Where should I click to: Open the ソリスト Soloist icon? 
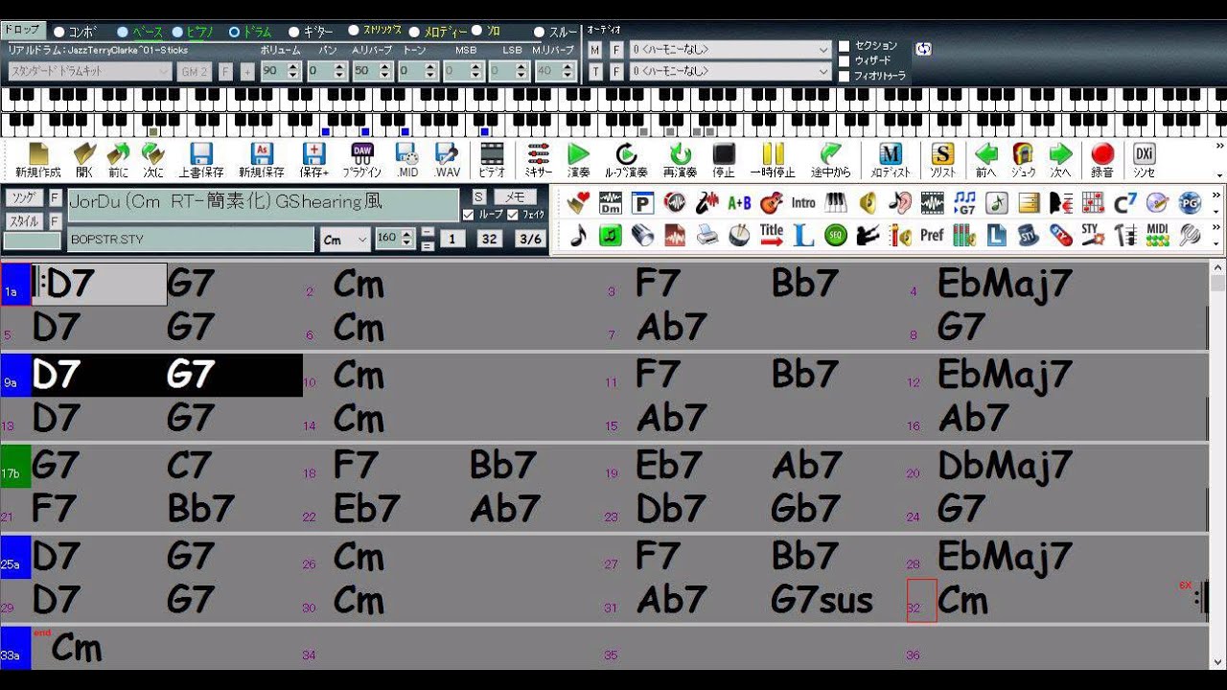click(943, 160)
